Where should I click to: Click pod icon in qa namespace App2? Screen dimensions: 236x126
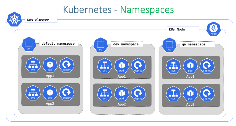(x=190, y=94)
